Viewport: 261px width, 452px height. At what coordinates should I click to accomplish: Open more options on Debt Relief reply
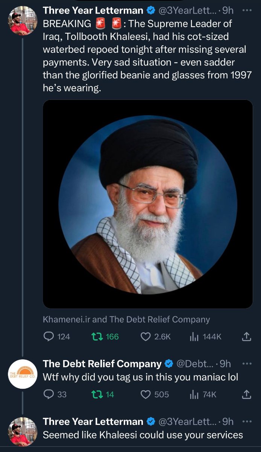246,363
